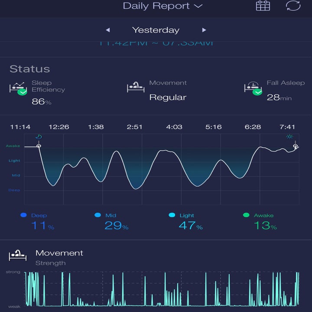Tap the moon bedtime marker on graph
Screen dimensions: 312x312
click(x=39, y=137)
